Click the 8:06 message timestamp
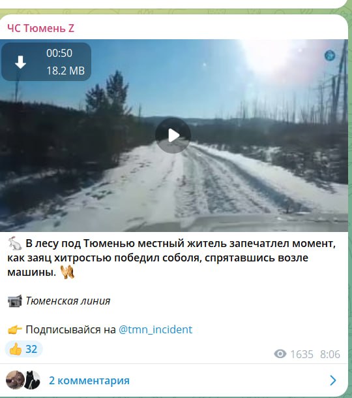 coord(330,354)
